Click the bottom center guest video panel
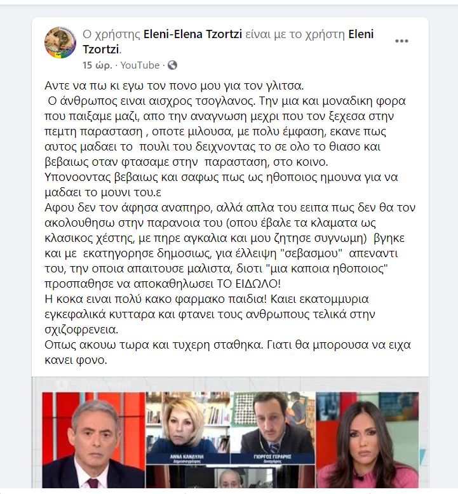 point(230,477)
